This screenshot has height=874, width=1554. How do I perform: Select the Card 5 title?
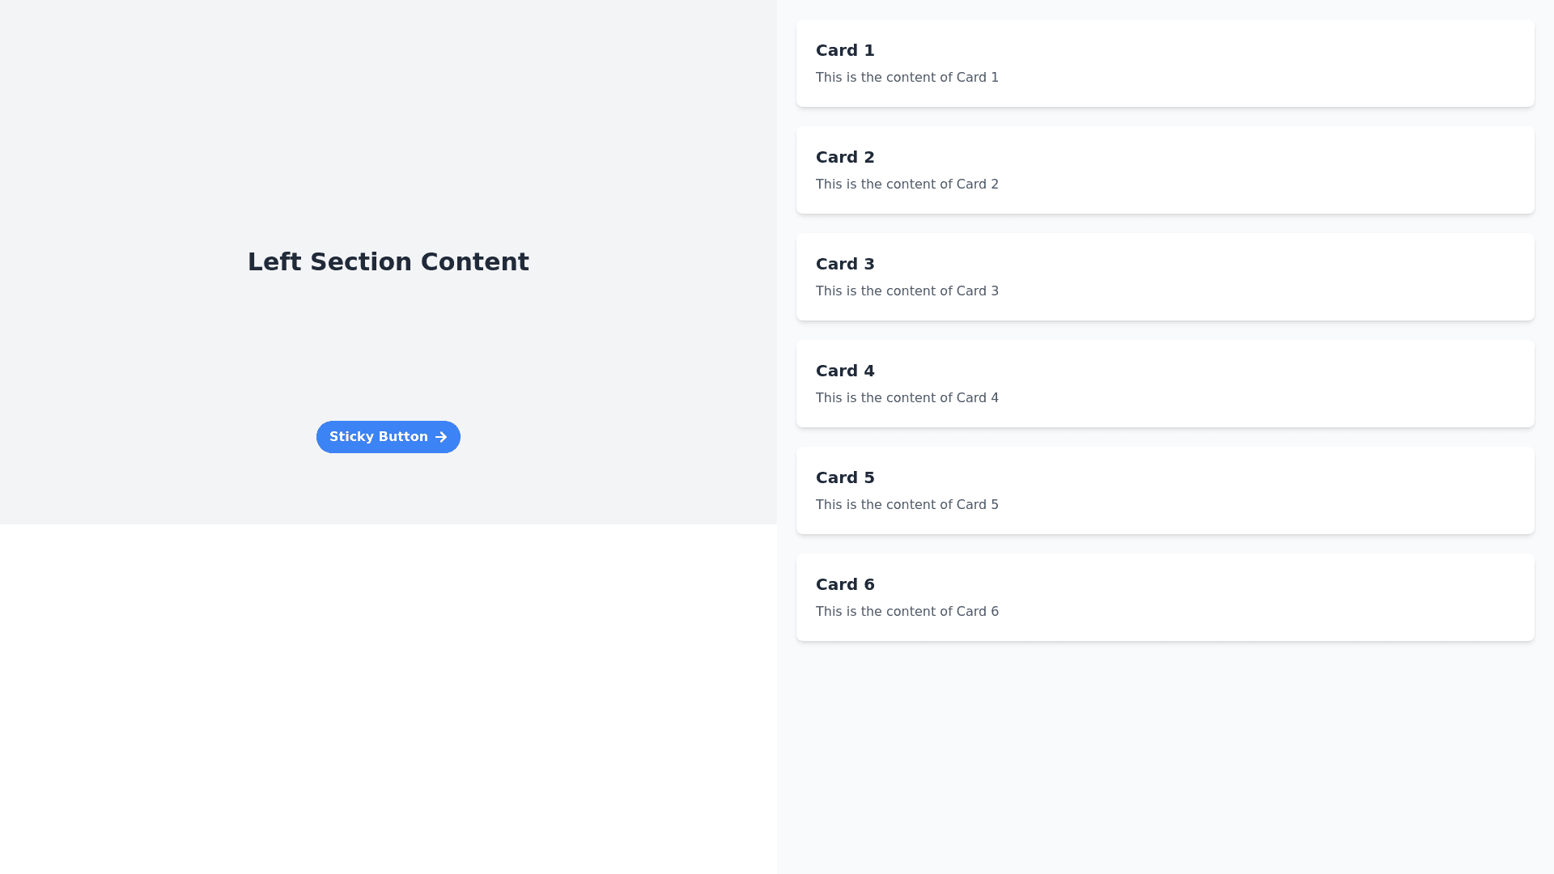click(x=845, y=477)
